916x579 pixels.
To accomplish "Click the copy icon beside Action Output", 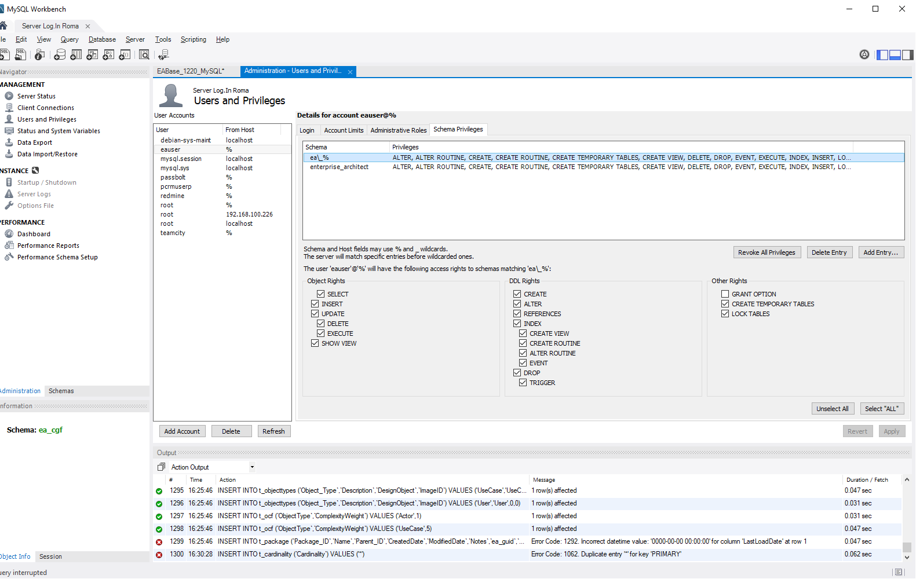I will coord(162,467).
